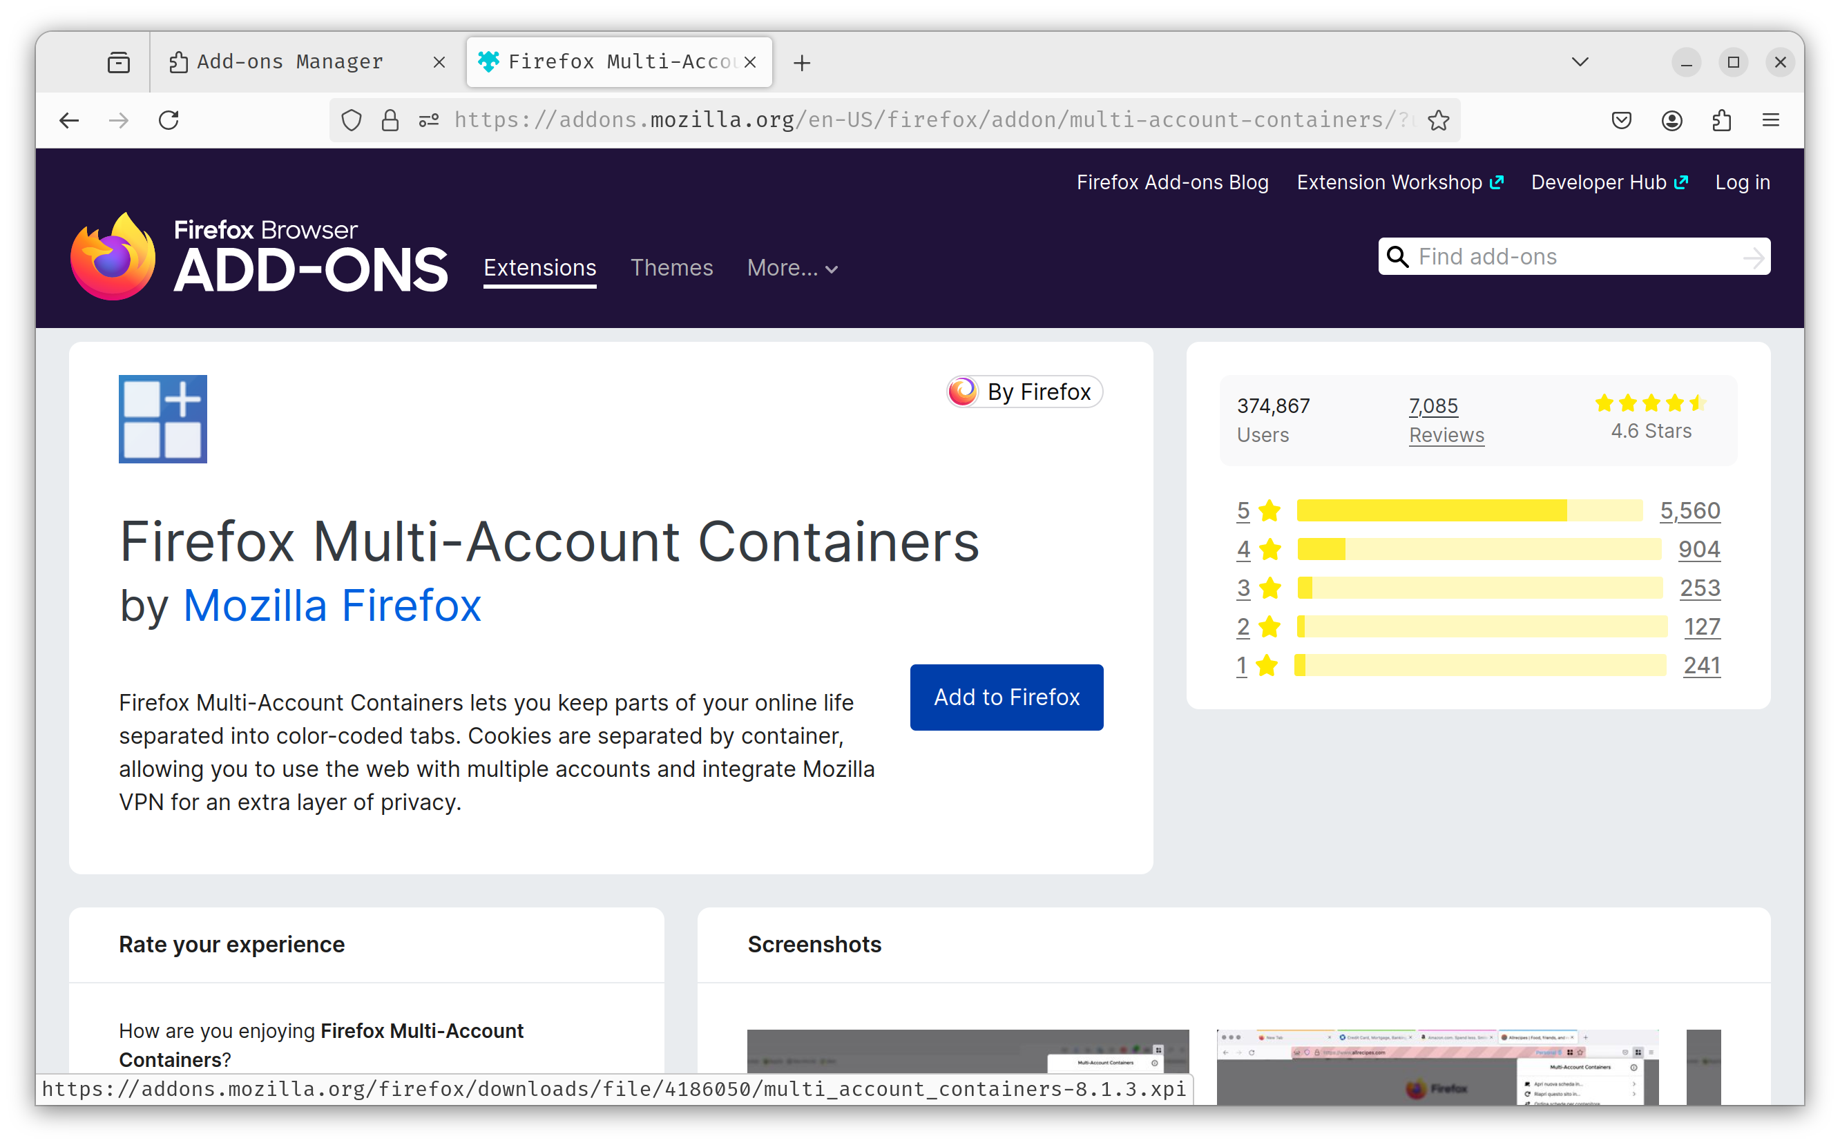
Task: Switch to the Add-ons Manager tab
Action: point(307,62)
